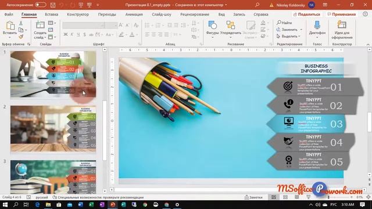Toggle Justify paragraph alignment
The image size is (372, 209).
(x=167, y=35)
